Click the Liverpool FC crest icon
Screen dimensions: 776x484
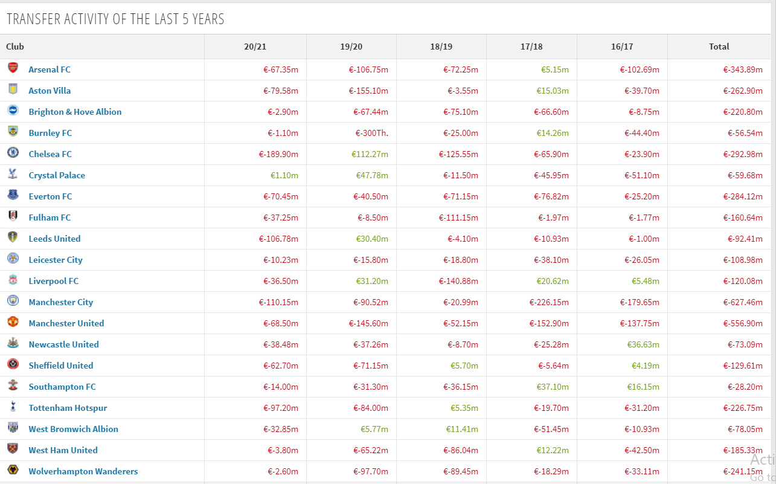[13, 280]
